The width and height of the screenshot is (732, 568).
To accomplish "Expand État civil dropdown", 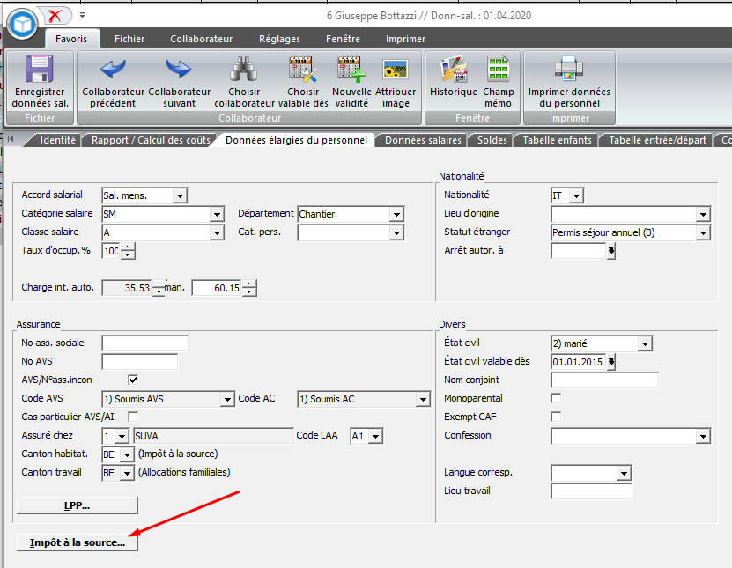I will tap(645, 343).
